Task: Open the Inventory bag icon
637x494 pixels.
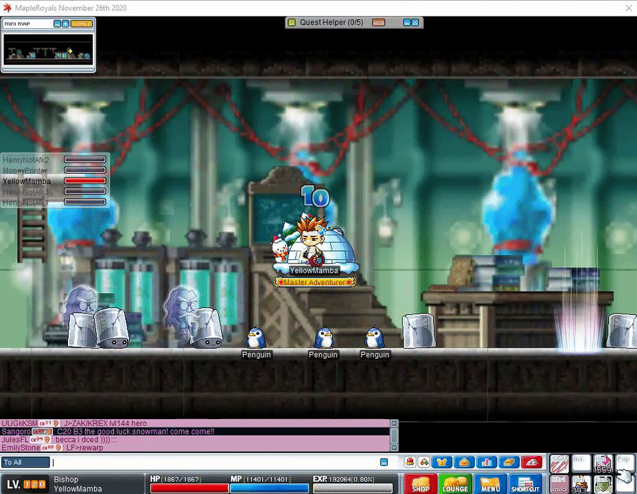Action: click(464, 462)
